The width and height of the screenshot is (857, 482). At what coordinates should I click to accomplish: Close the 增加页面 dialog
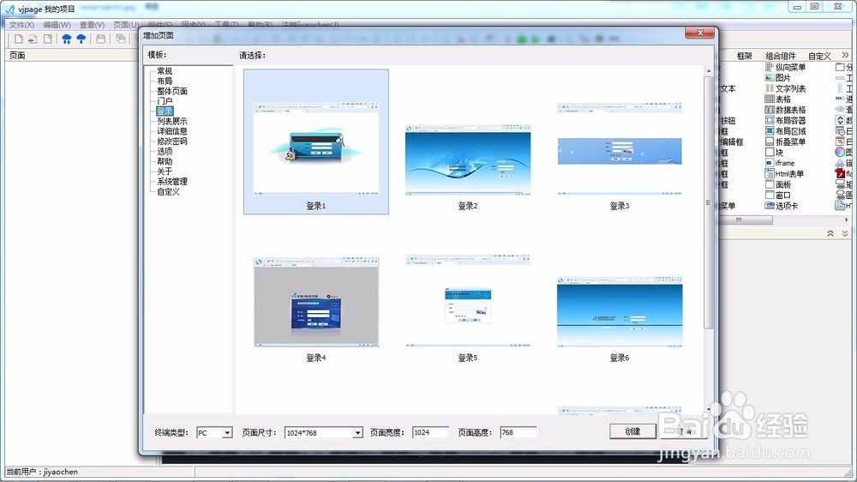[x=699, y=33]
